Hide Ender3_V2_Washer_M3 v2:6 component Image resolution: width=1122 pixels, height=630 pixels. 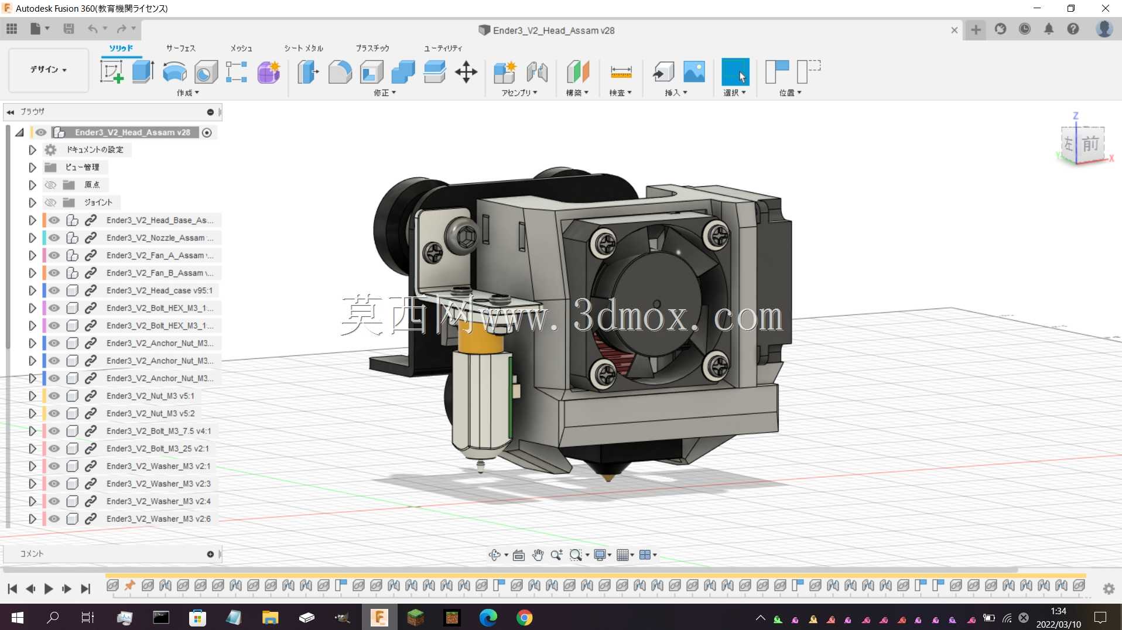pos(54,519)
